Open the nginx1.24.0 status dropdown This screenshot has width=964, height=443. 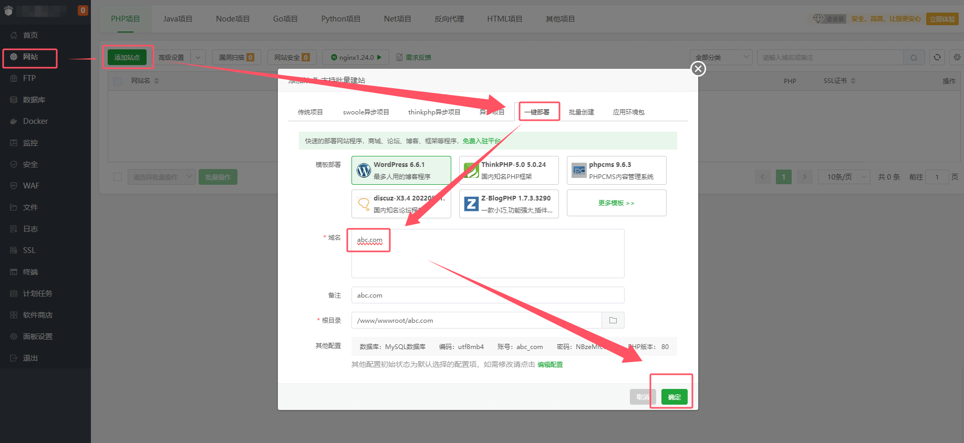(356, 57)
